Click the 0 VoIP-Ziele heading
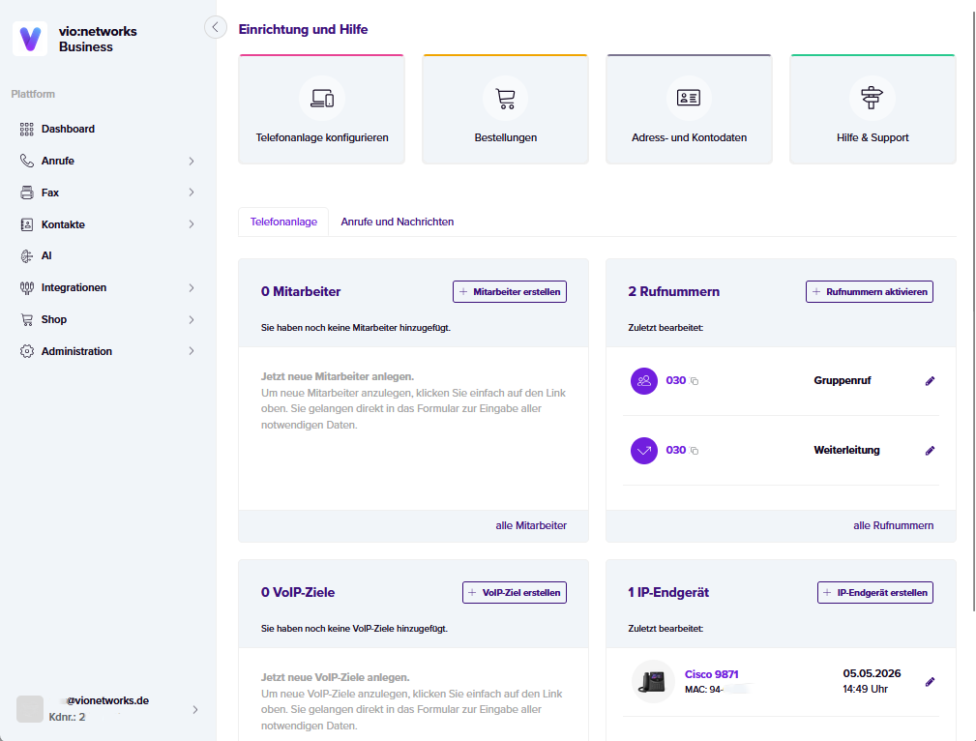Screen dimensions: 976x741 click(x=298, y=593)
